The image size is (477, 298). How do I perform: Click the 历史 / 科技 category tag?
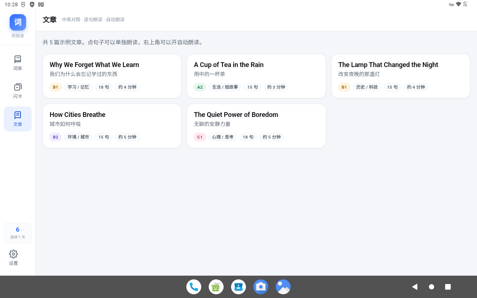(367, 87)
